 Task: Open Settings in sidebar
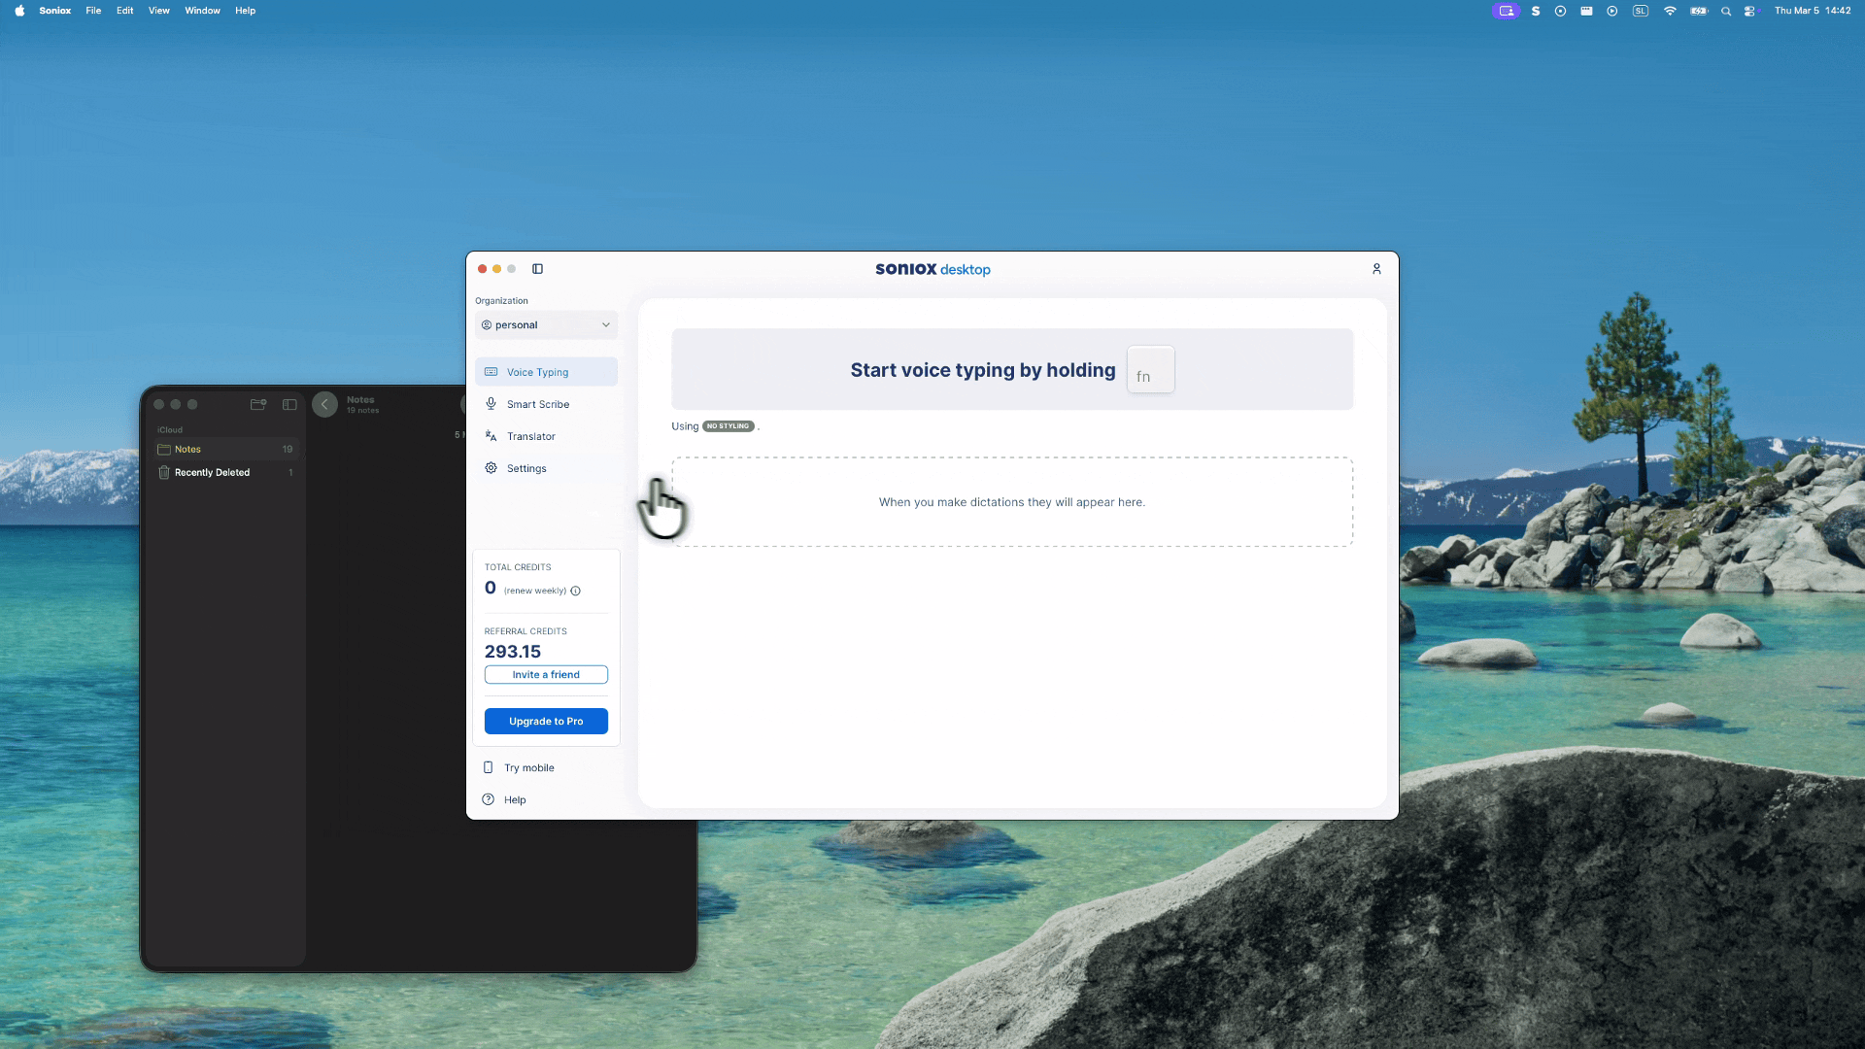pos(526,468)
